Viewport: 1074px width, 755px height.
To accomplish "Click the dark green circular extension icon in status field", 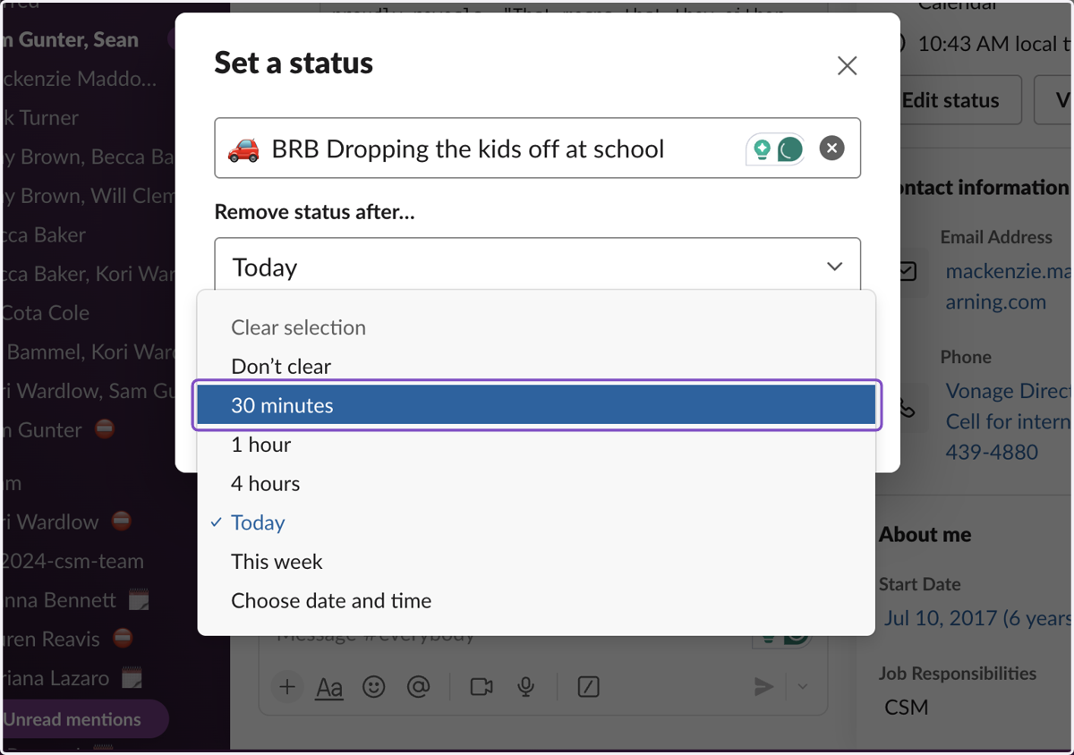I will pos(789,148).
